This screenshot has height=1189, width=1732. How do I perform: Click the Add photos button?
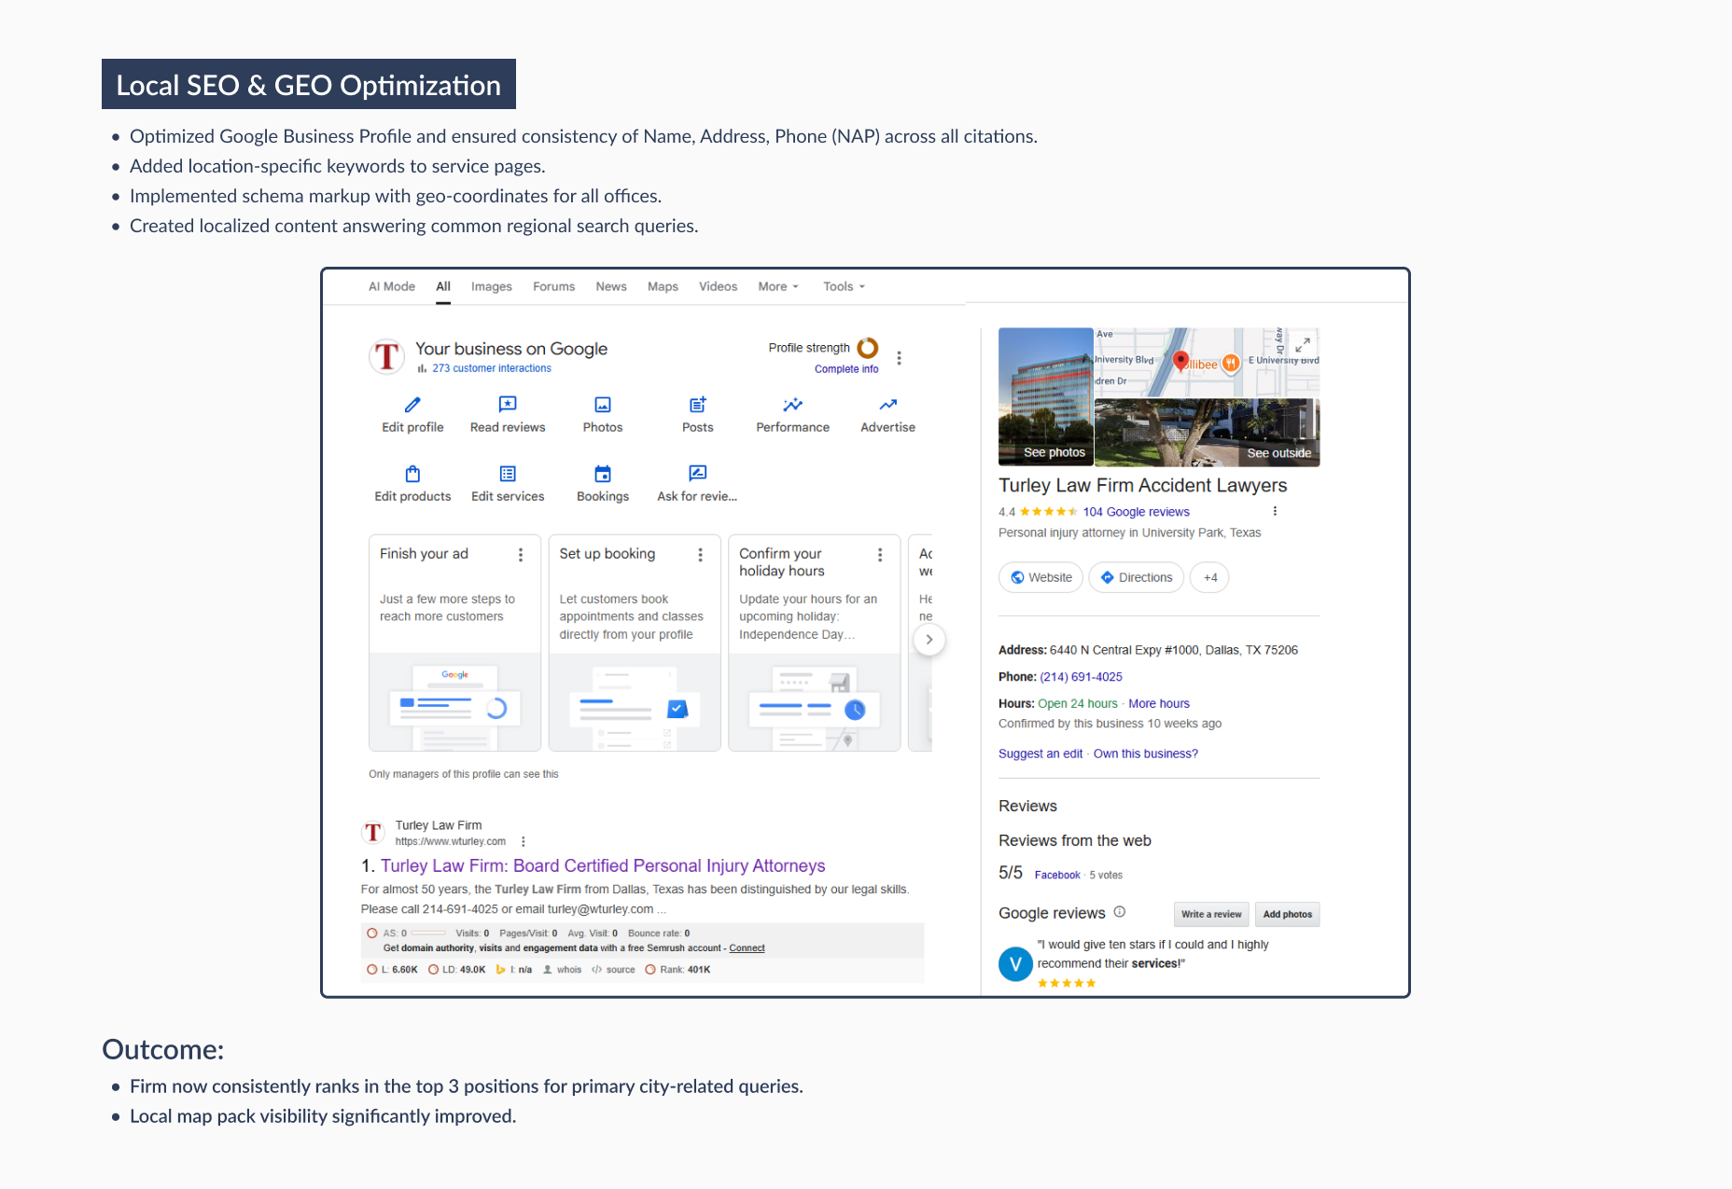click(x=1288, y=914)
